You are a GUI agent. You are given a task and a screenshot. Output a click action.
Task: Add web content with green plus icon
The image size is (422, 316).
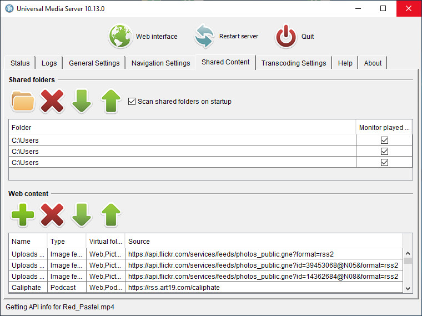(23, 215)
